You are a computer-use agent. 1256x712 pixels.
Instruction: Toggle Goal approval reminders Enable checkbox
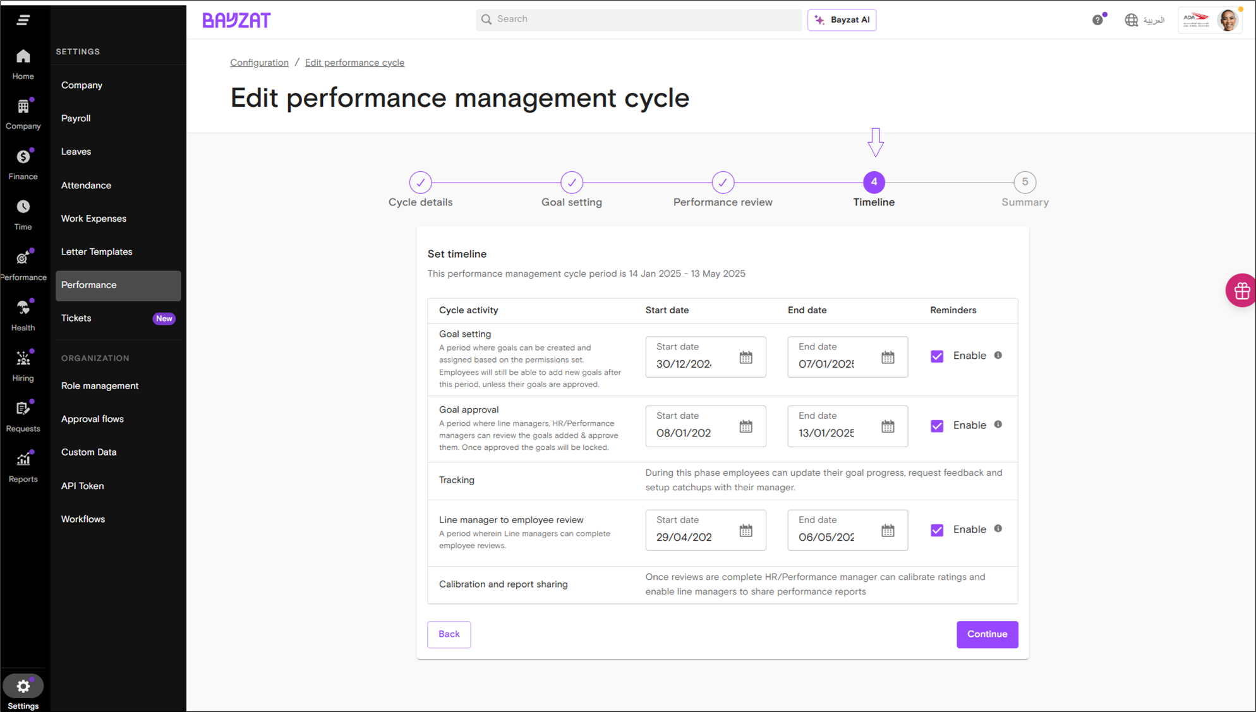[x=937, y=426]
